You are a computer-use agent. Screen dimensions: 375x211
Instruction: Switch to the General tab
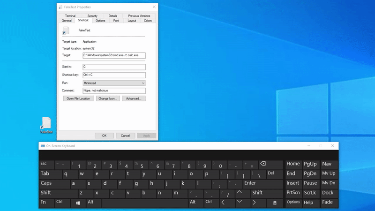click(67, 21)
